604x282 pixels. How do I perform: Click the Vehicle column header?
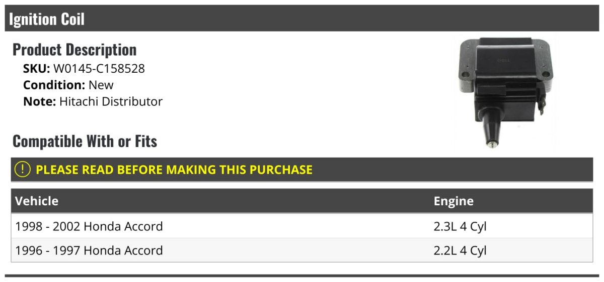click(x=37, y=201)
